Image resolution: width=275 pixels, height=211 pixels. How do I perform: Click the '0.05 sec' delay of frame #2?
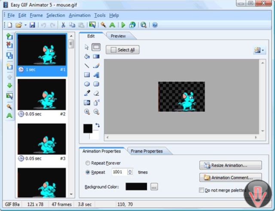click(x=34, y=114)
